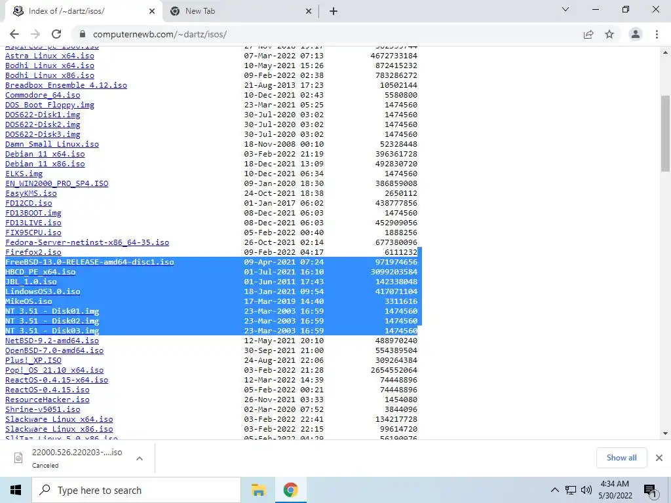Image resolution: width=671 pixels, height=503 pixels.
Task: Open Slackware_Linux_x64.iso link
Action: pyautogui.click(x=59, y=420)
